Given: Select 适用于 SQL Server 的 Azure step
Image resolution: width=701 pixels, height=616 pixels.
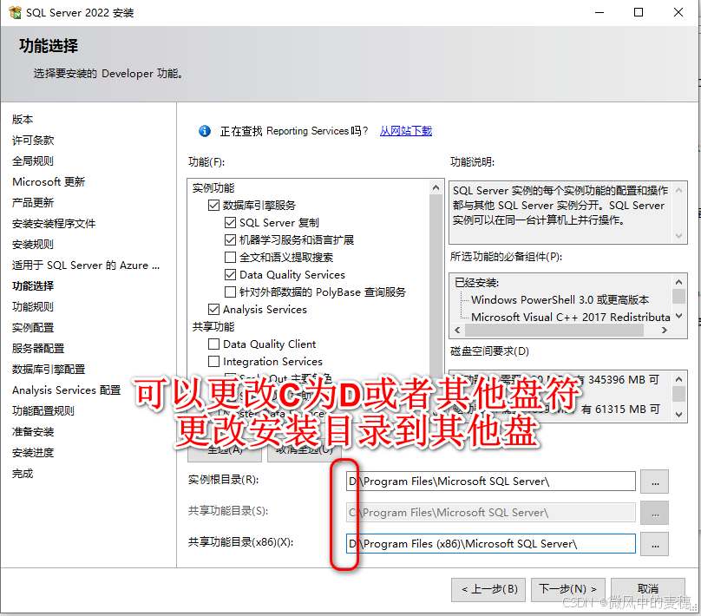Looking at the screenshot, I should click(85, 265).
